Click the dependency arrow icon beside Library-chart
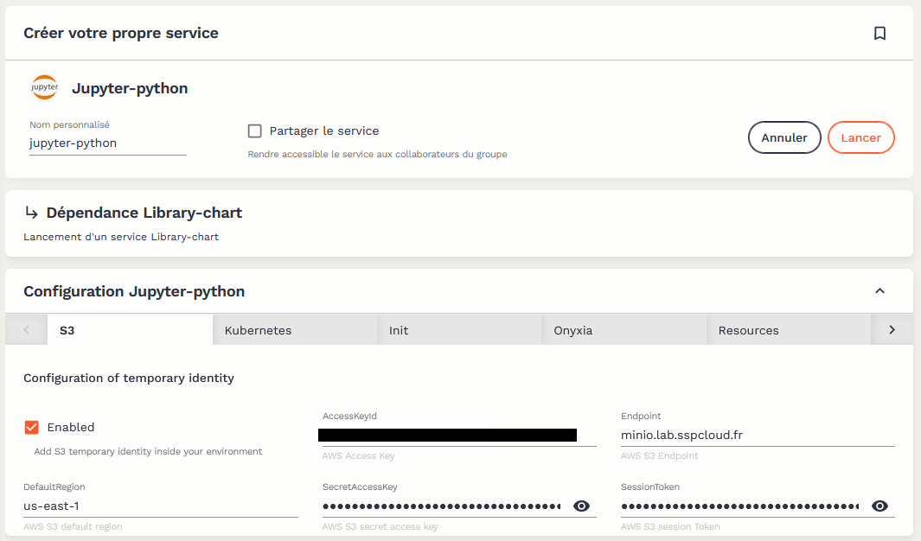Screen dimensions: 921x541 click(x=31, y=213)
